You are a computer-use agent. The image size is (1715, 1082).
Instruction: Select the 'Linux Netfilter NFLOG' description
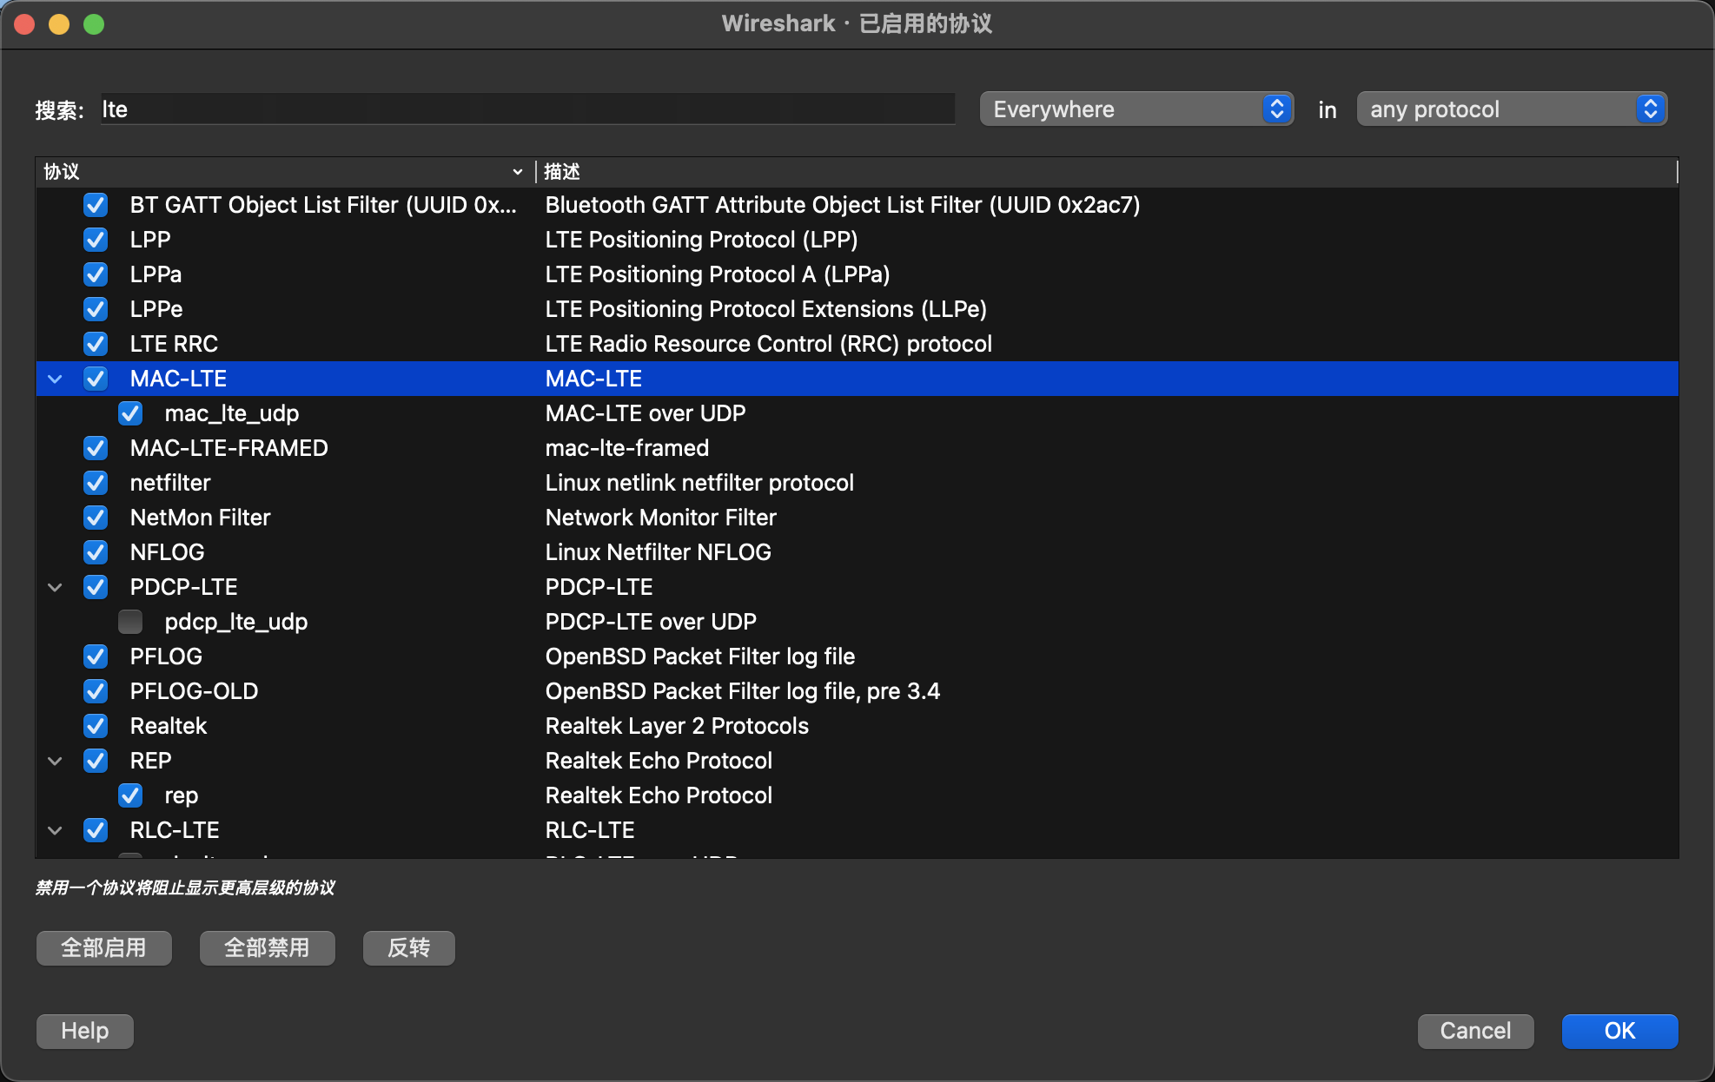pyautogui.click(x=658, y=552)
